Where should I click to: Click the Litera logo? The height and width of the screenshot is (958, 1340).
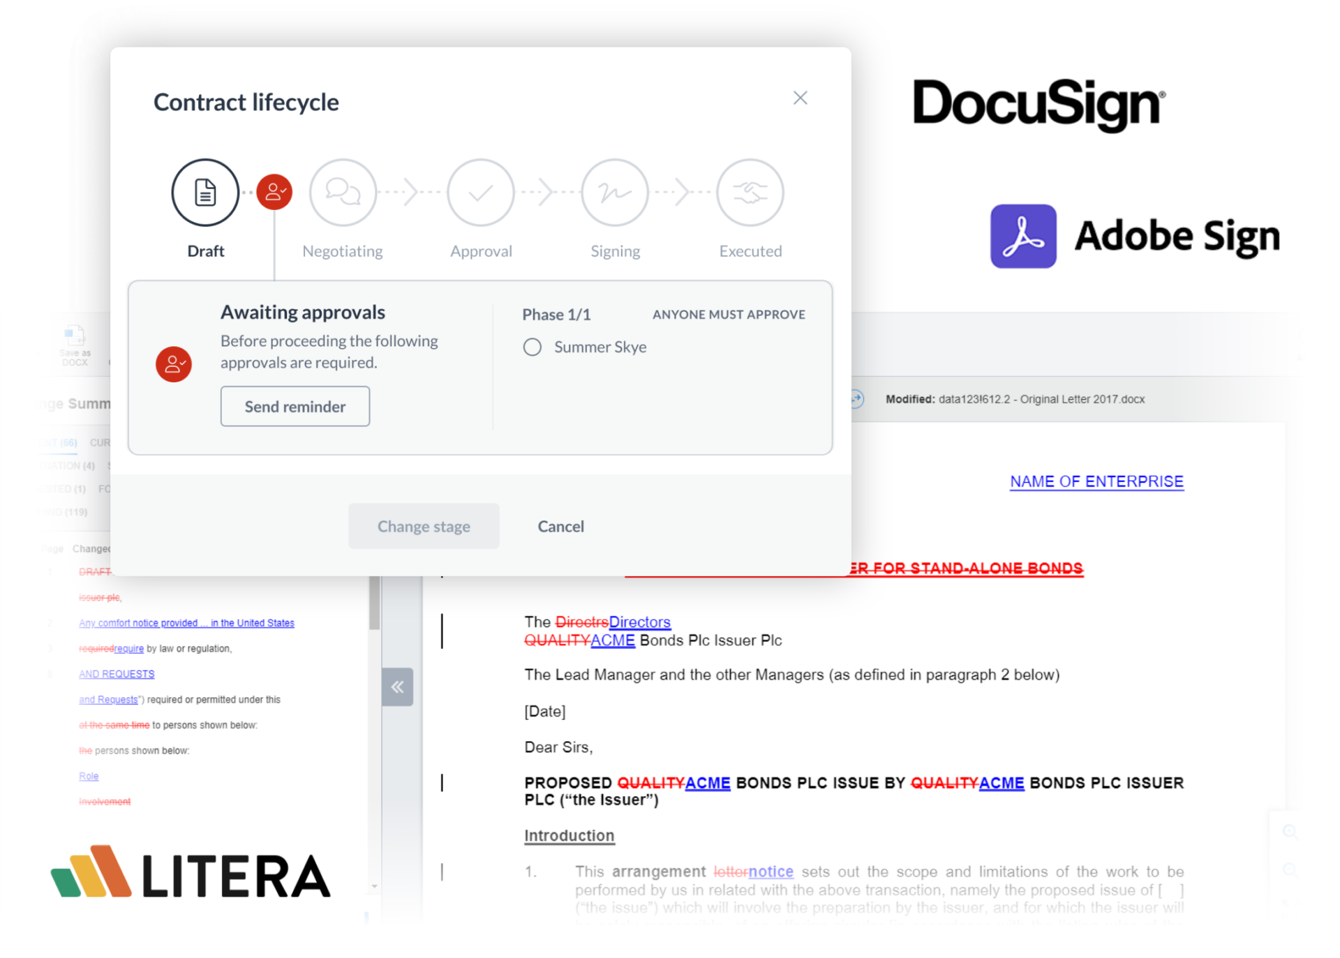click(x=191, y=872)
